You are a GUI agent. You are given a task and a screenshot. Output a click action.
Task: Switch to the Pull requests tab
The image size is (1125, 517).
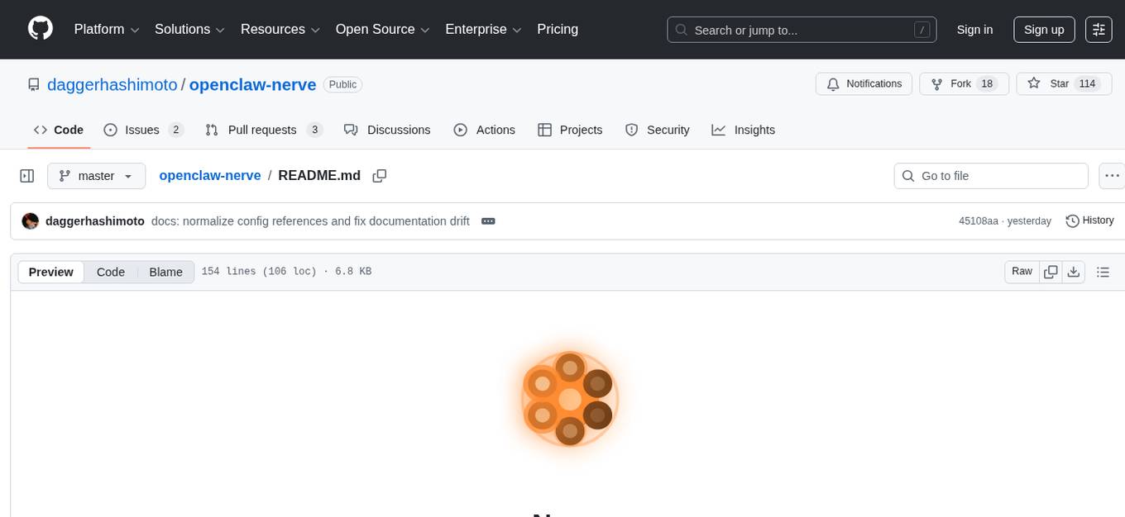tap(262, 130)
